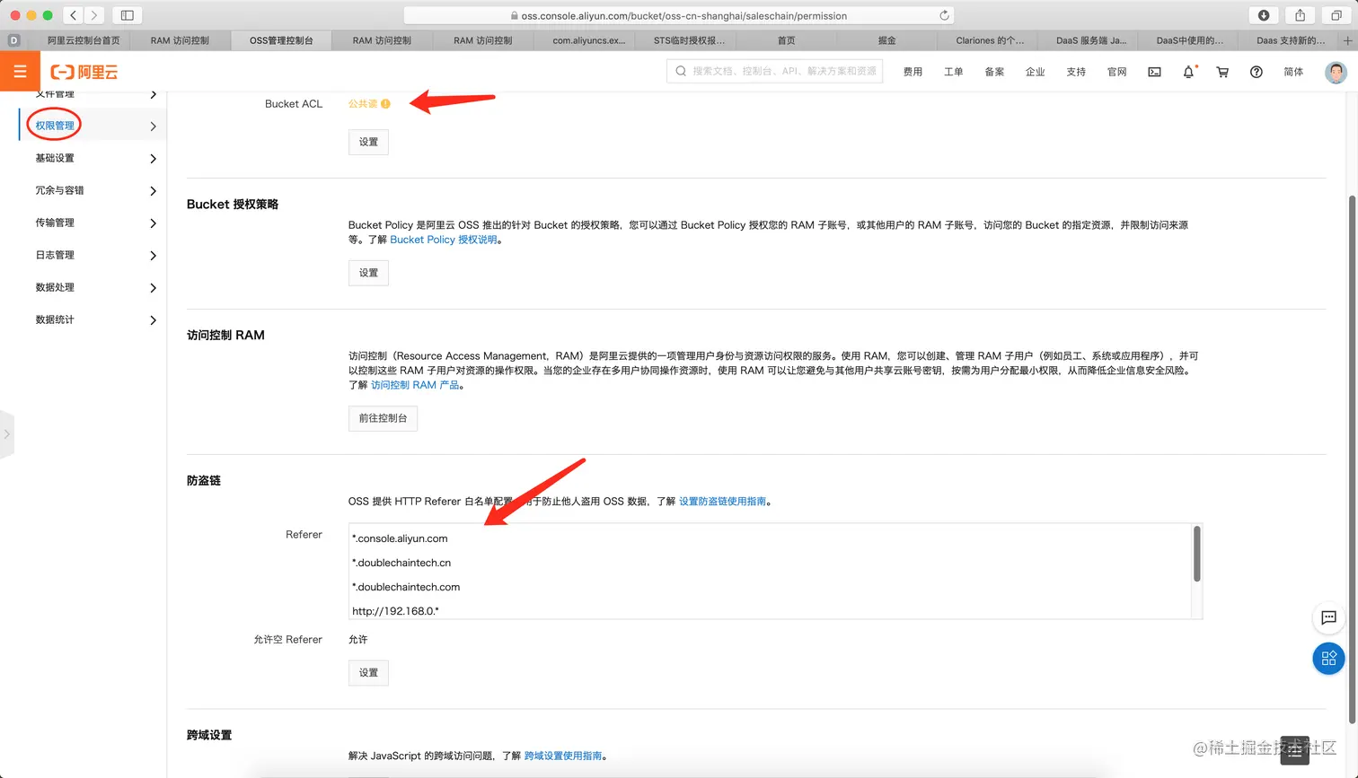Open the shopping cart

pos(1222,72)
